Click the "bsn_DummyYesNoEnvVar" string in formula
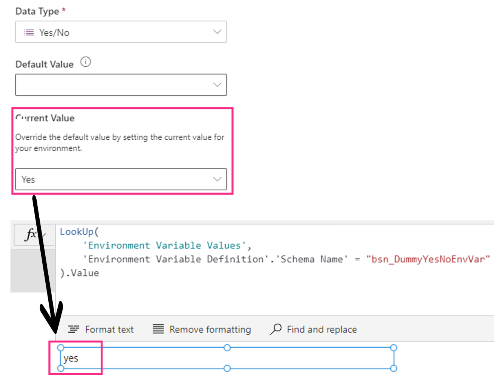The height and width of the screenshot is (375, 494). (428, 259)
